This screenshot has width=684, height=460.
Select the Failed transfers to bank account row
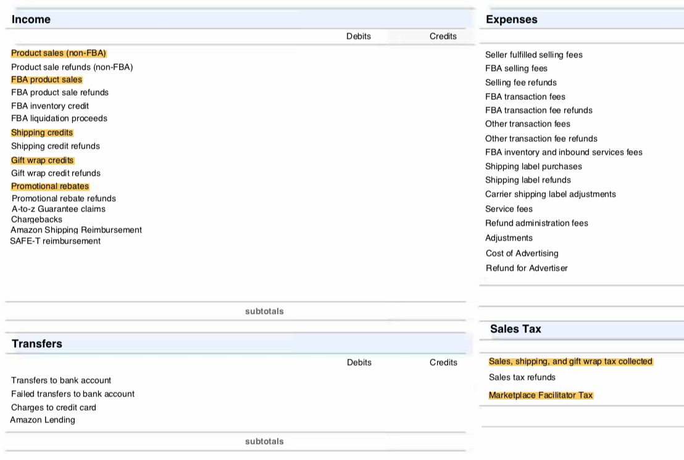[73, 394]
